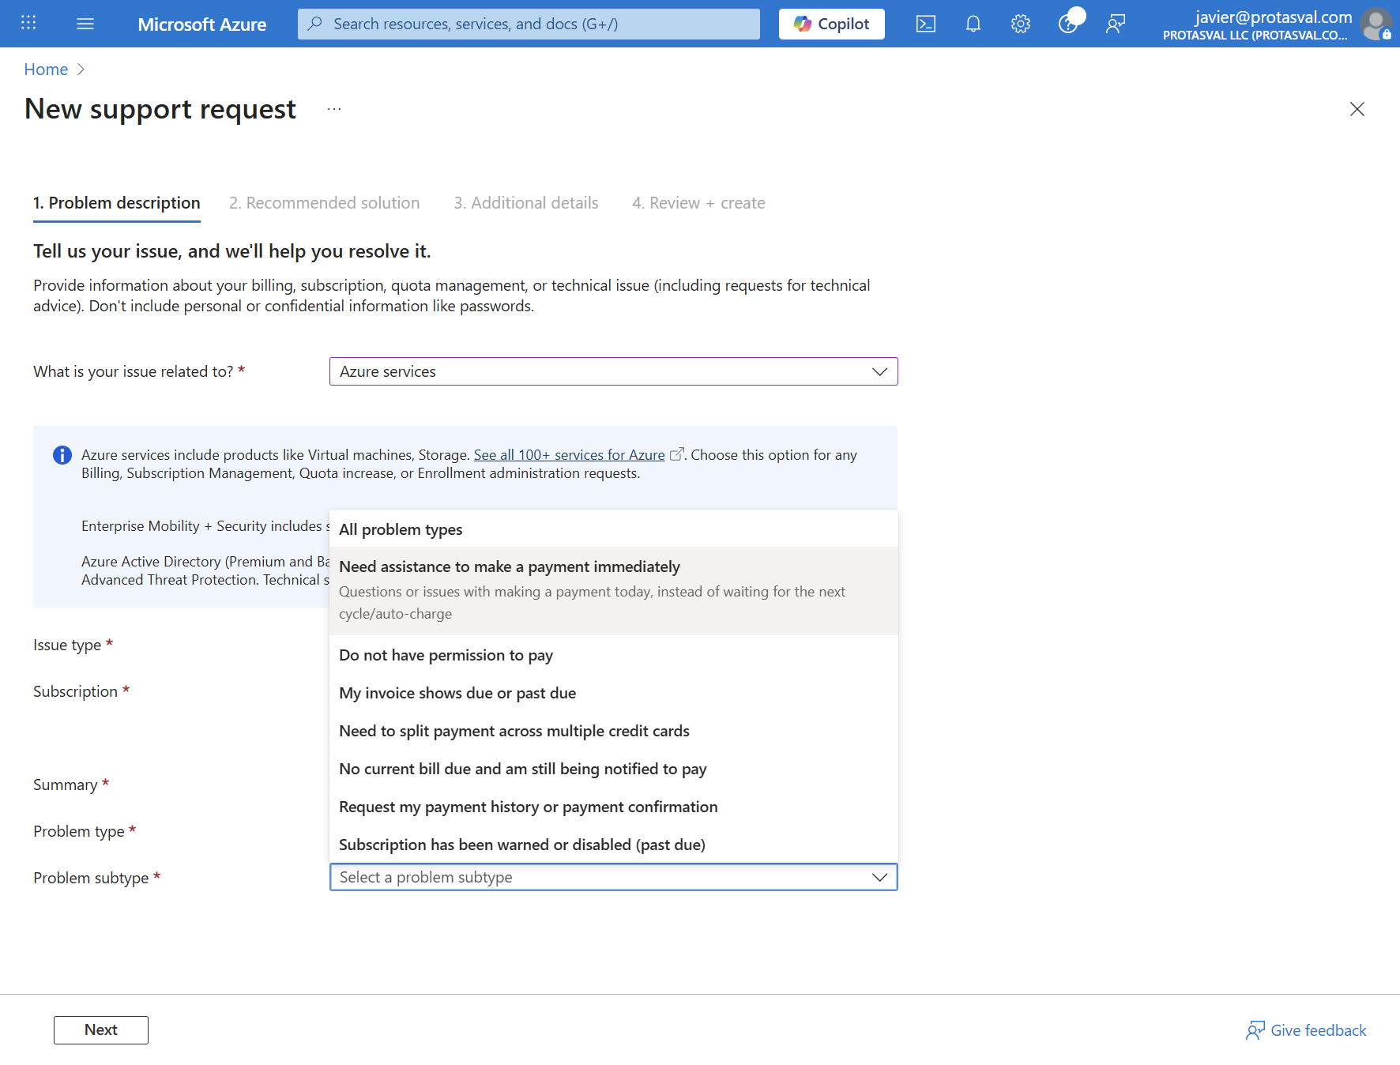This screenshot has width=1400, height=1065.
Task: Focus the search resources field
Action: tap(529, 24)
